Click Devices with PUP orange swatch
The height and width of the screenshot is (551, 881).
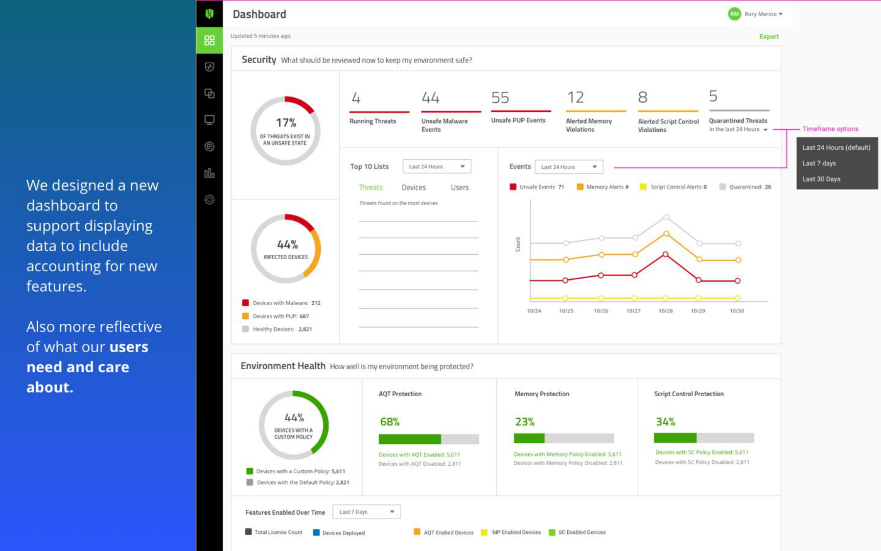pos(246,316)
